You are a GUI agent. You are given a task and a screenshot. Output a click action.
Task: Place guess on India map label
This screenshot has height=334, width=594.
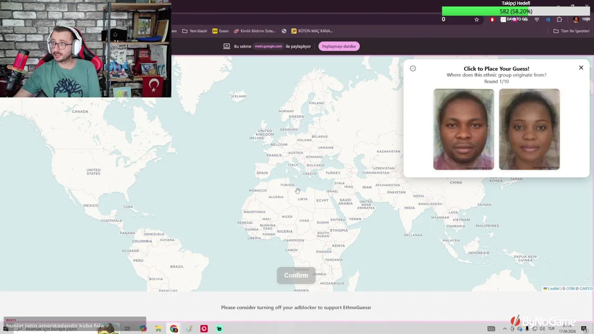pos(409,208)
